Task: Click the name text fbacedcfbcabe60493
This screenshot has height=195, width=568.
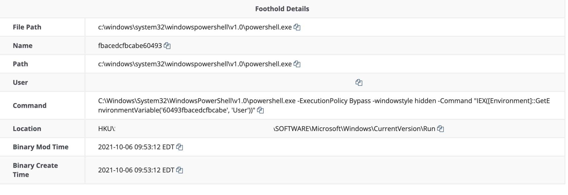Action: click(130, 46)
